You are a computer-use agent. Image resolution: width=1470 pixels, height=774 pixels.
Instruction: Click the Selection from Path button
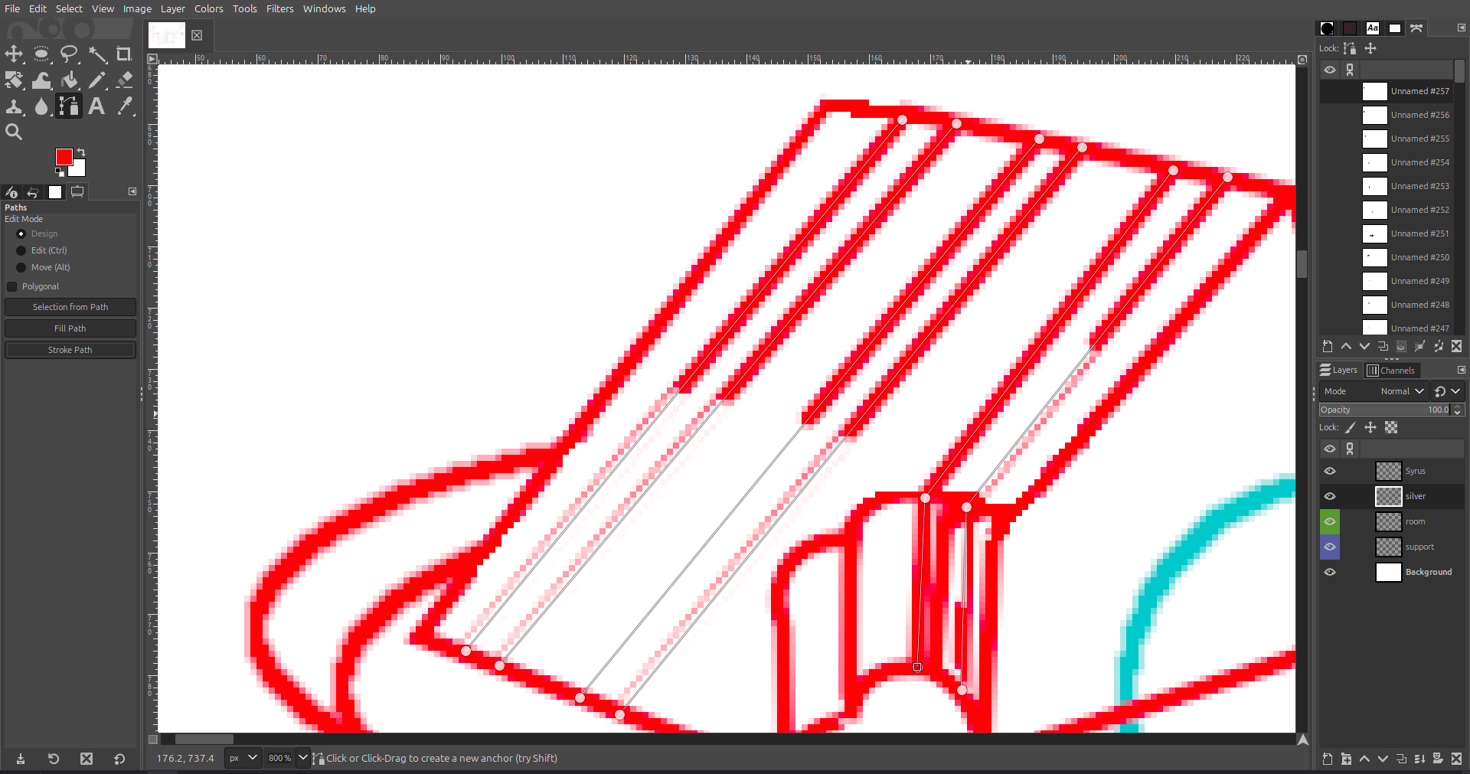(x=70, y=307)
